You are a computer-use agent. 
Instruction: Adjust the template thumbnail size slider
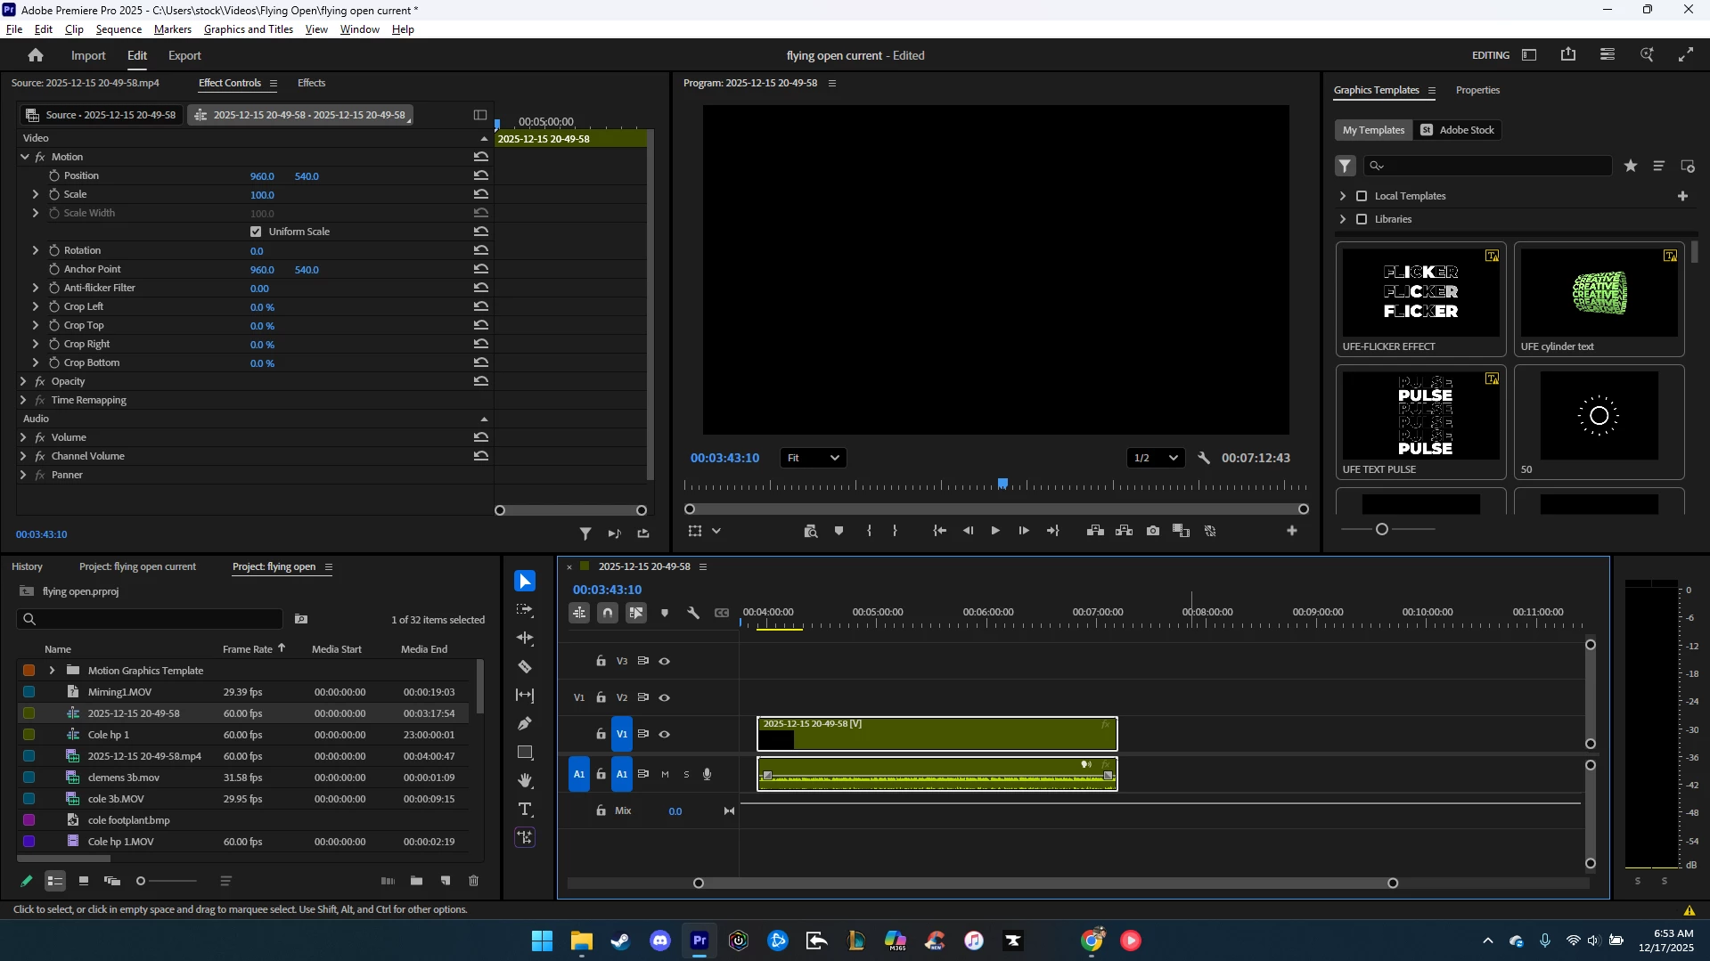[1382, 529]
